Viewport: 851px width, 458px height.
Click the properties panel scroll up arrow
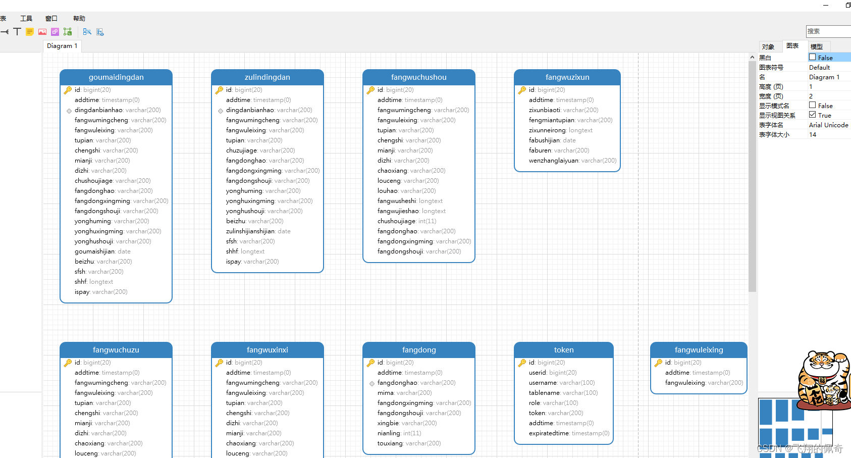click(752, 58)
